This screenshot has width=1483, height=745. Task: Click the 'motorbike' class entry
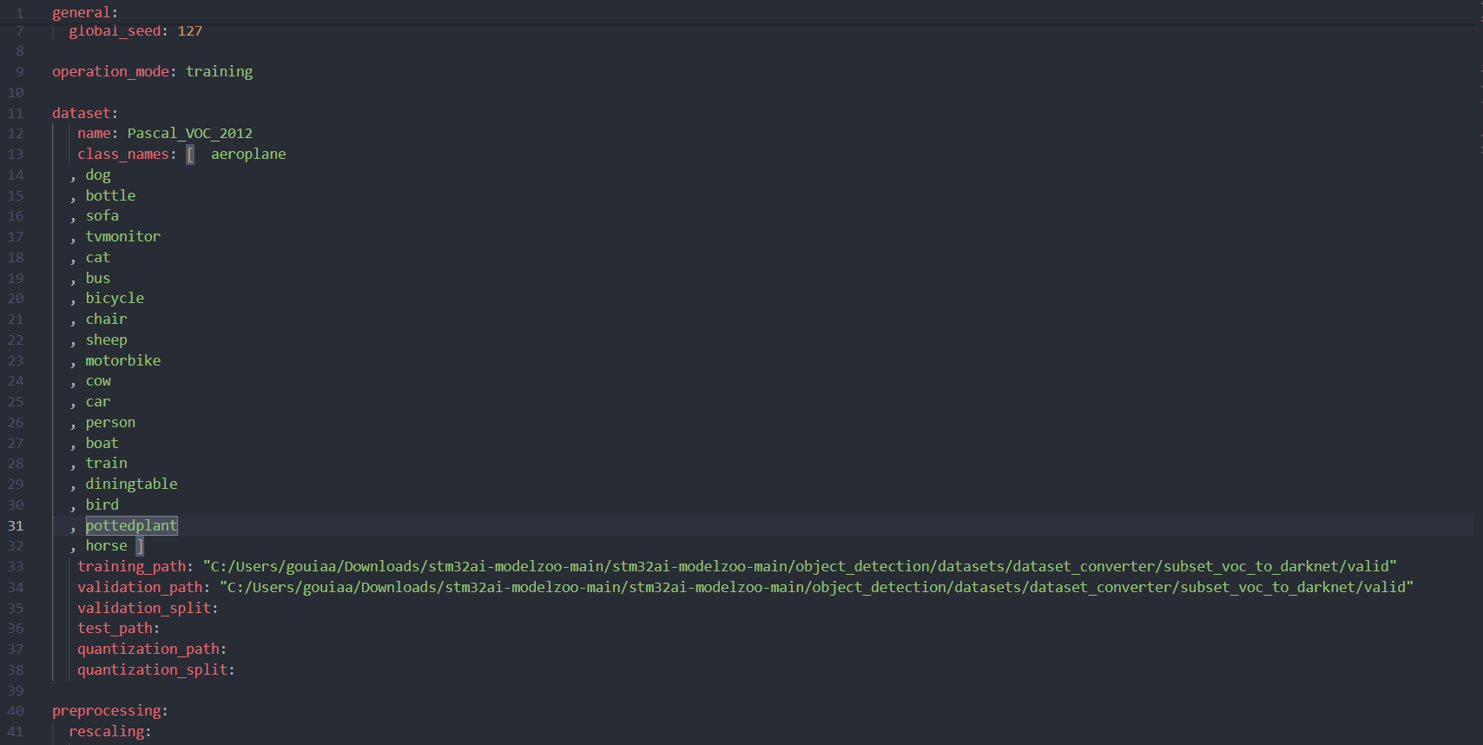[x=122, y=361]
